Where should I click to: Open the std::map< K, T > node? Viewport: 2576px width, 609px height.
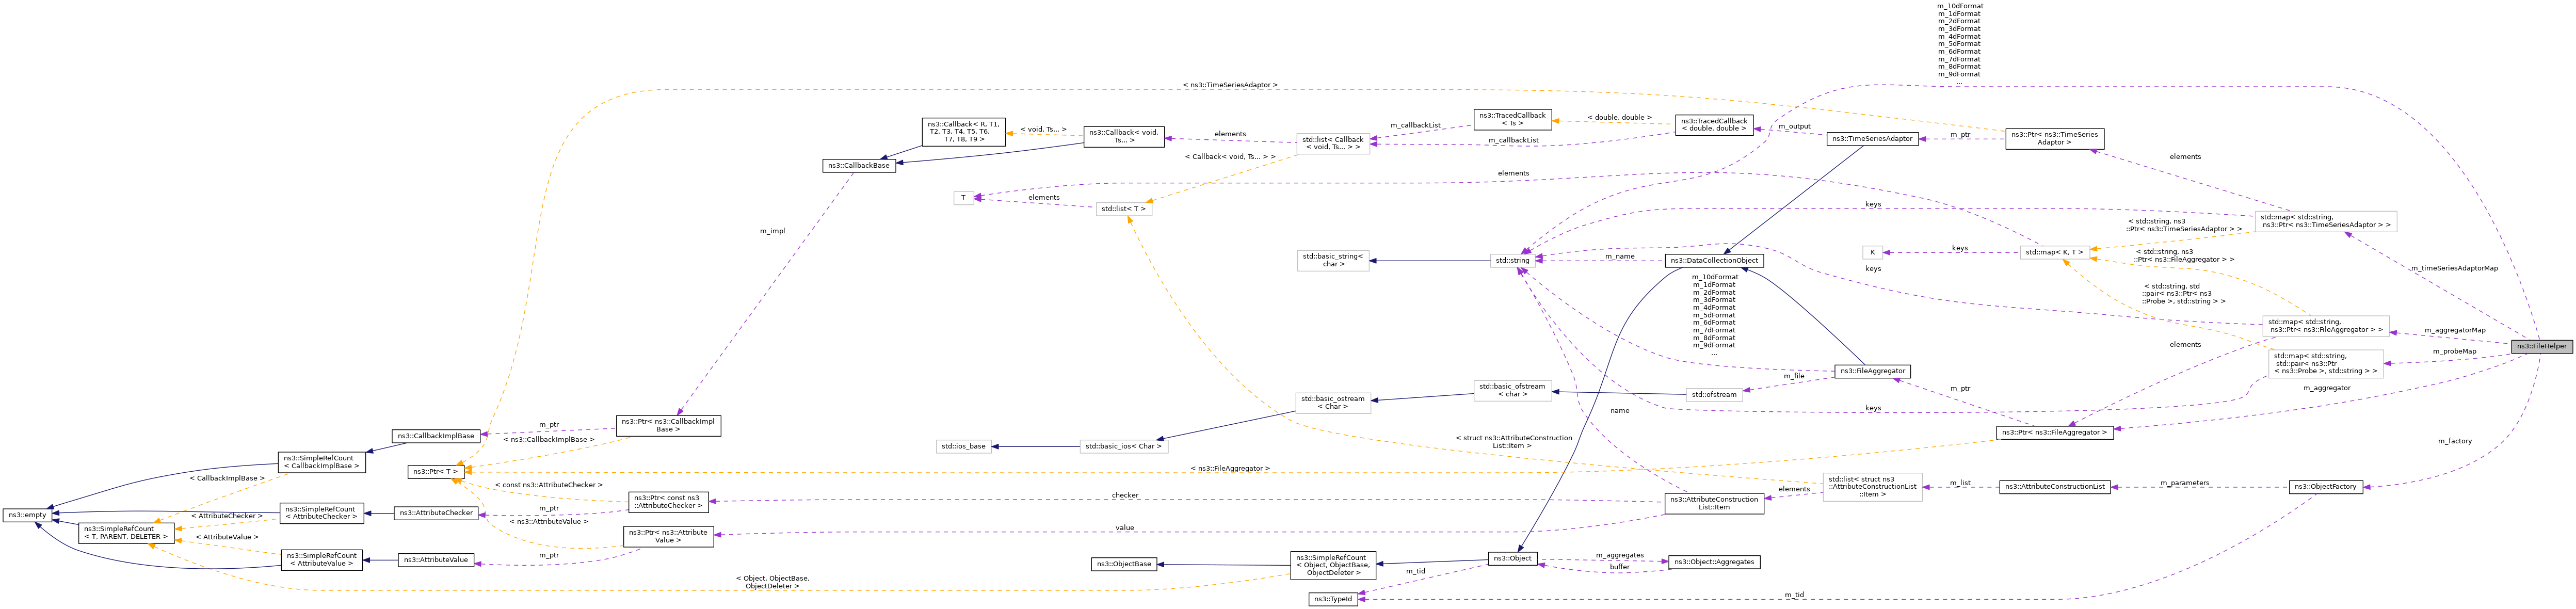(x=2054, y=253)
